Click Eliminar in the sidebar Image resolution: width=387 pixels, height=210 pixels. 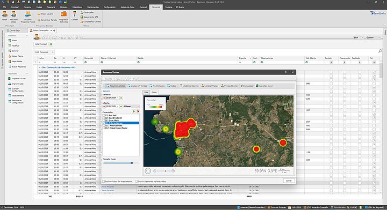coord(13,51)
